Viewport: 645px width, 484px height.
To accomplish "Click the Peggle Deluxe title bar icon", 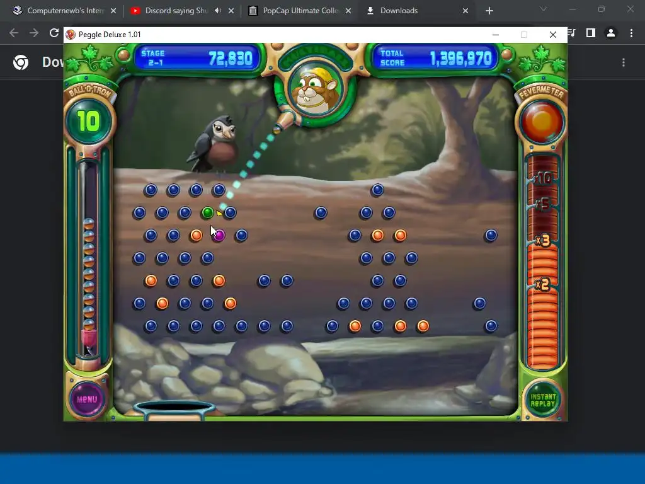I will pyautogui.click(x=71, y=35).
